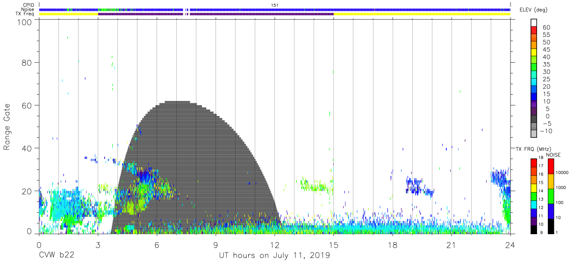Click the CPID value 151

(x=275, y=5)
